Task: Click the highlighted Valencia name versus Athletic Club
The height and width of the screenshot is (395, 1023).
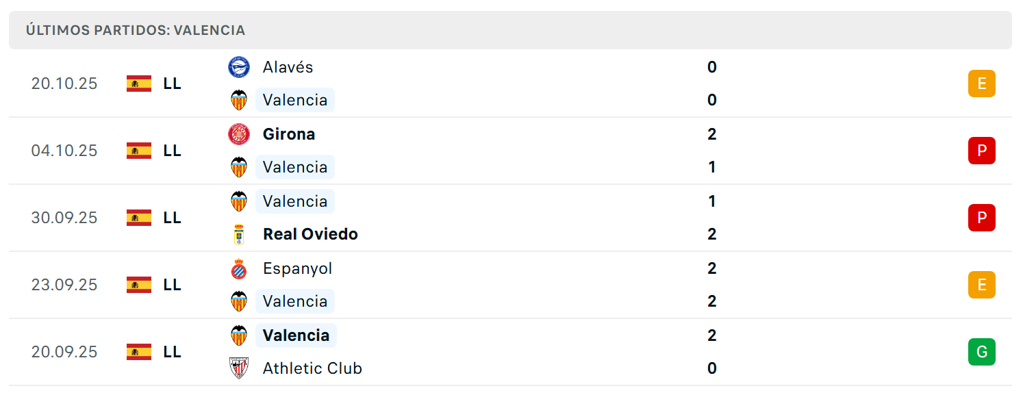Action: point(296,335)
